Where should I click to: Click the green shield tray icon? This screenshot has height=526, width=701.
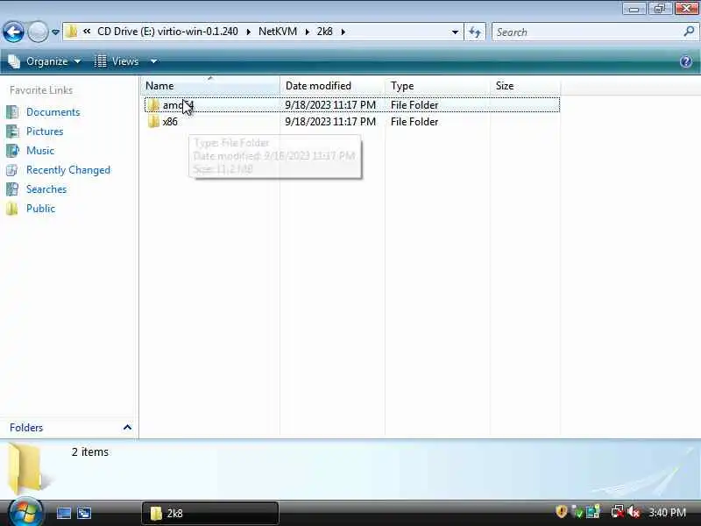pos(577,512)
